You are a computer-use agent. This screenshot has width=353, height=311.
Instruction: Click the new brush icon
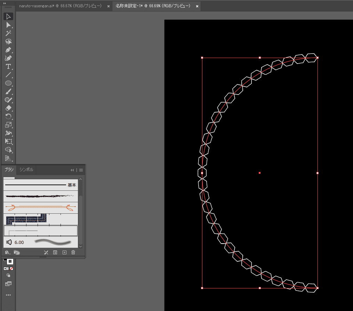click(x=64, y=253)
